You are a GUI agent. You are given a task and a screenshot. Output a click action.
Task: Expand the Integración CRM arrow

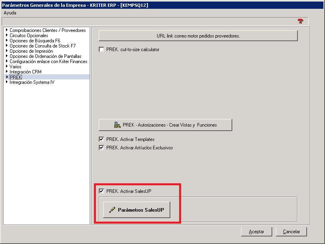click(7, 71)
